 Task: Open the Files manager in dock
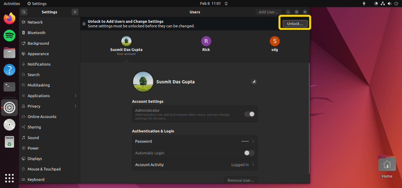coord(9,52)
